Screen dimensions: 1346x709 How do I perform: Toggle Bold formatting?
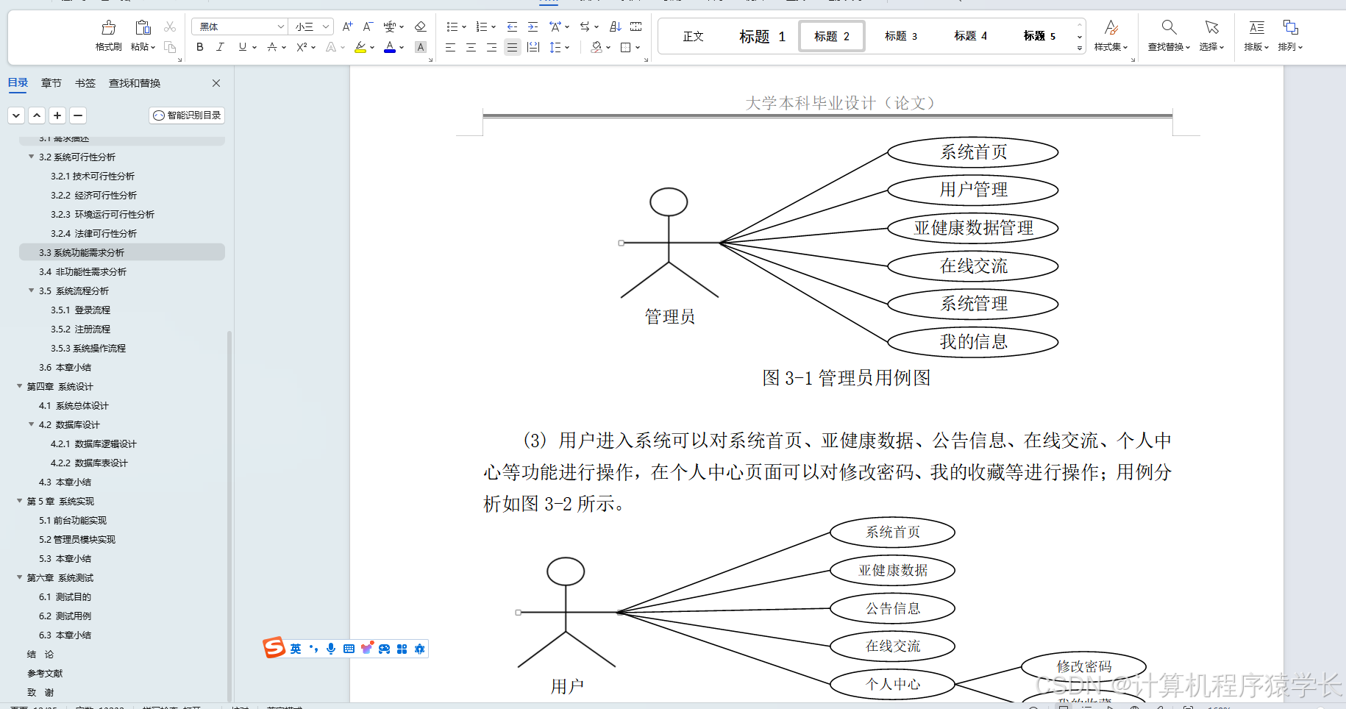point(200,47)
